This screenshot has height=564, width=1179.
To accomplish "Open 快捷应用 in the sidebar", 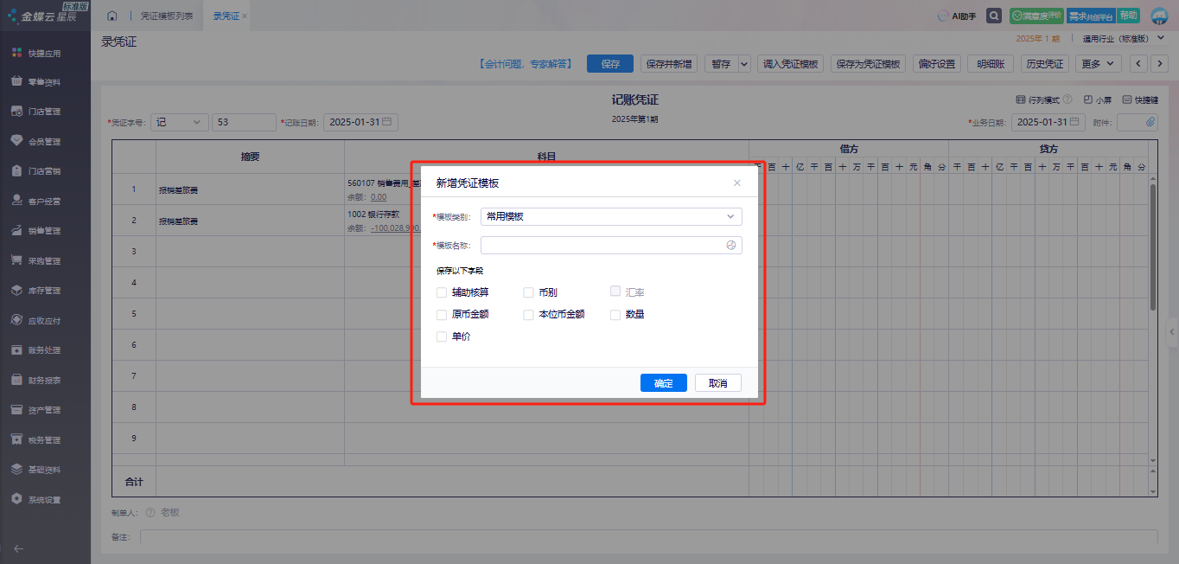I will tap(44, 54).
